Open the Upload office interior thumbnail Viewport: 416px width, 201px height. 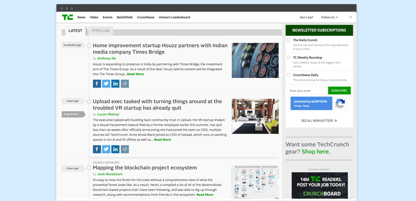[255, 117]
